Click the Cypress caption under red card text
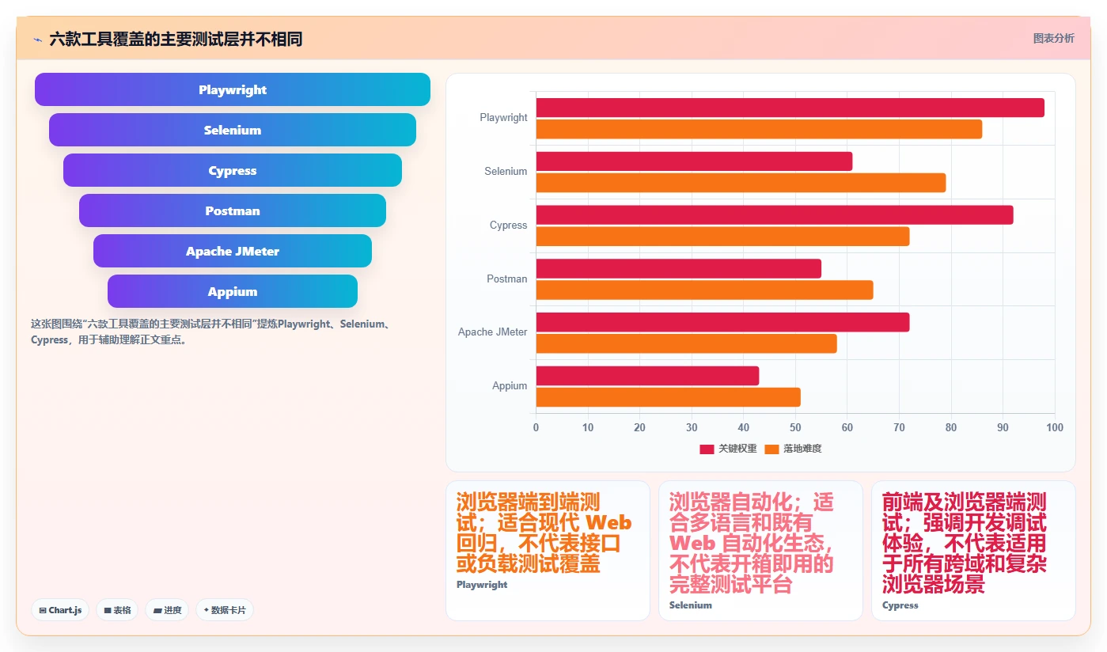 coord(900,605)
